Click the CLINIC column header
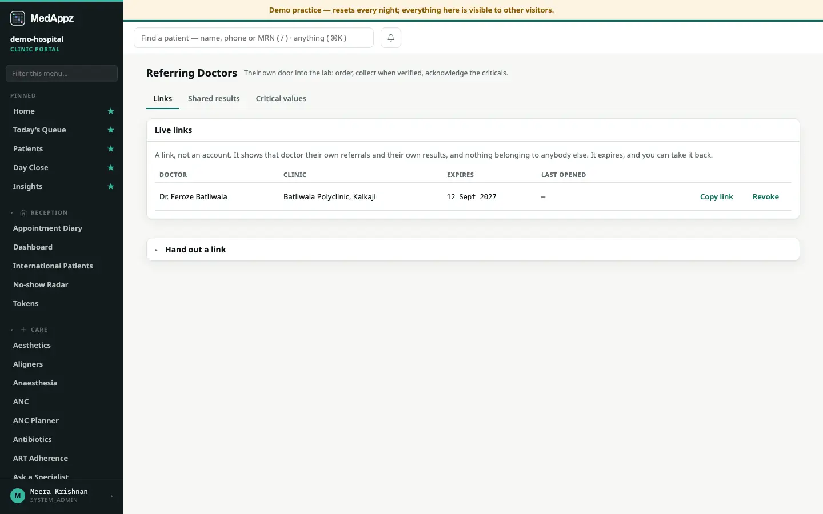Screen dimensions: 823x514 (295, 175)
